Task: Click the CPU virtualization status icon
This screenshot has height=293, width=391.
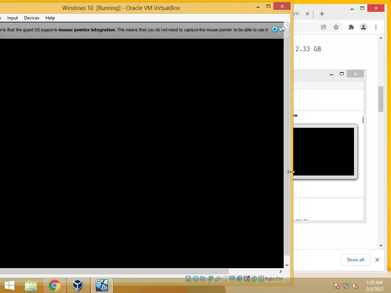Action: click(x=246, y=279)
